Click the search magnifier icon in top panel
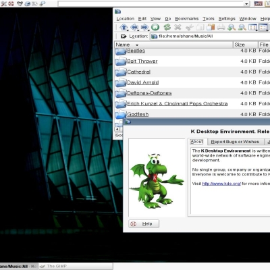This screenshot has height=270, width=270. point(43,3)
